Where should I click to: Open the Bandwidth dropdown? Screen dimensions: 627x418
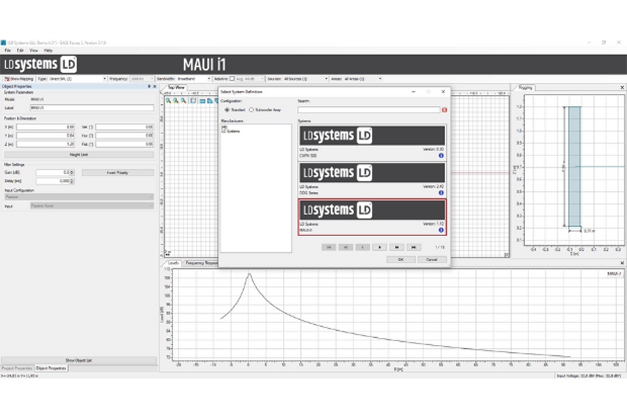[208, 78]
